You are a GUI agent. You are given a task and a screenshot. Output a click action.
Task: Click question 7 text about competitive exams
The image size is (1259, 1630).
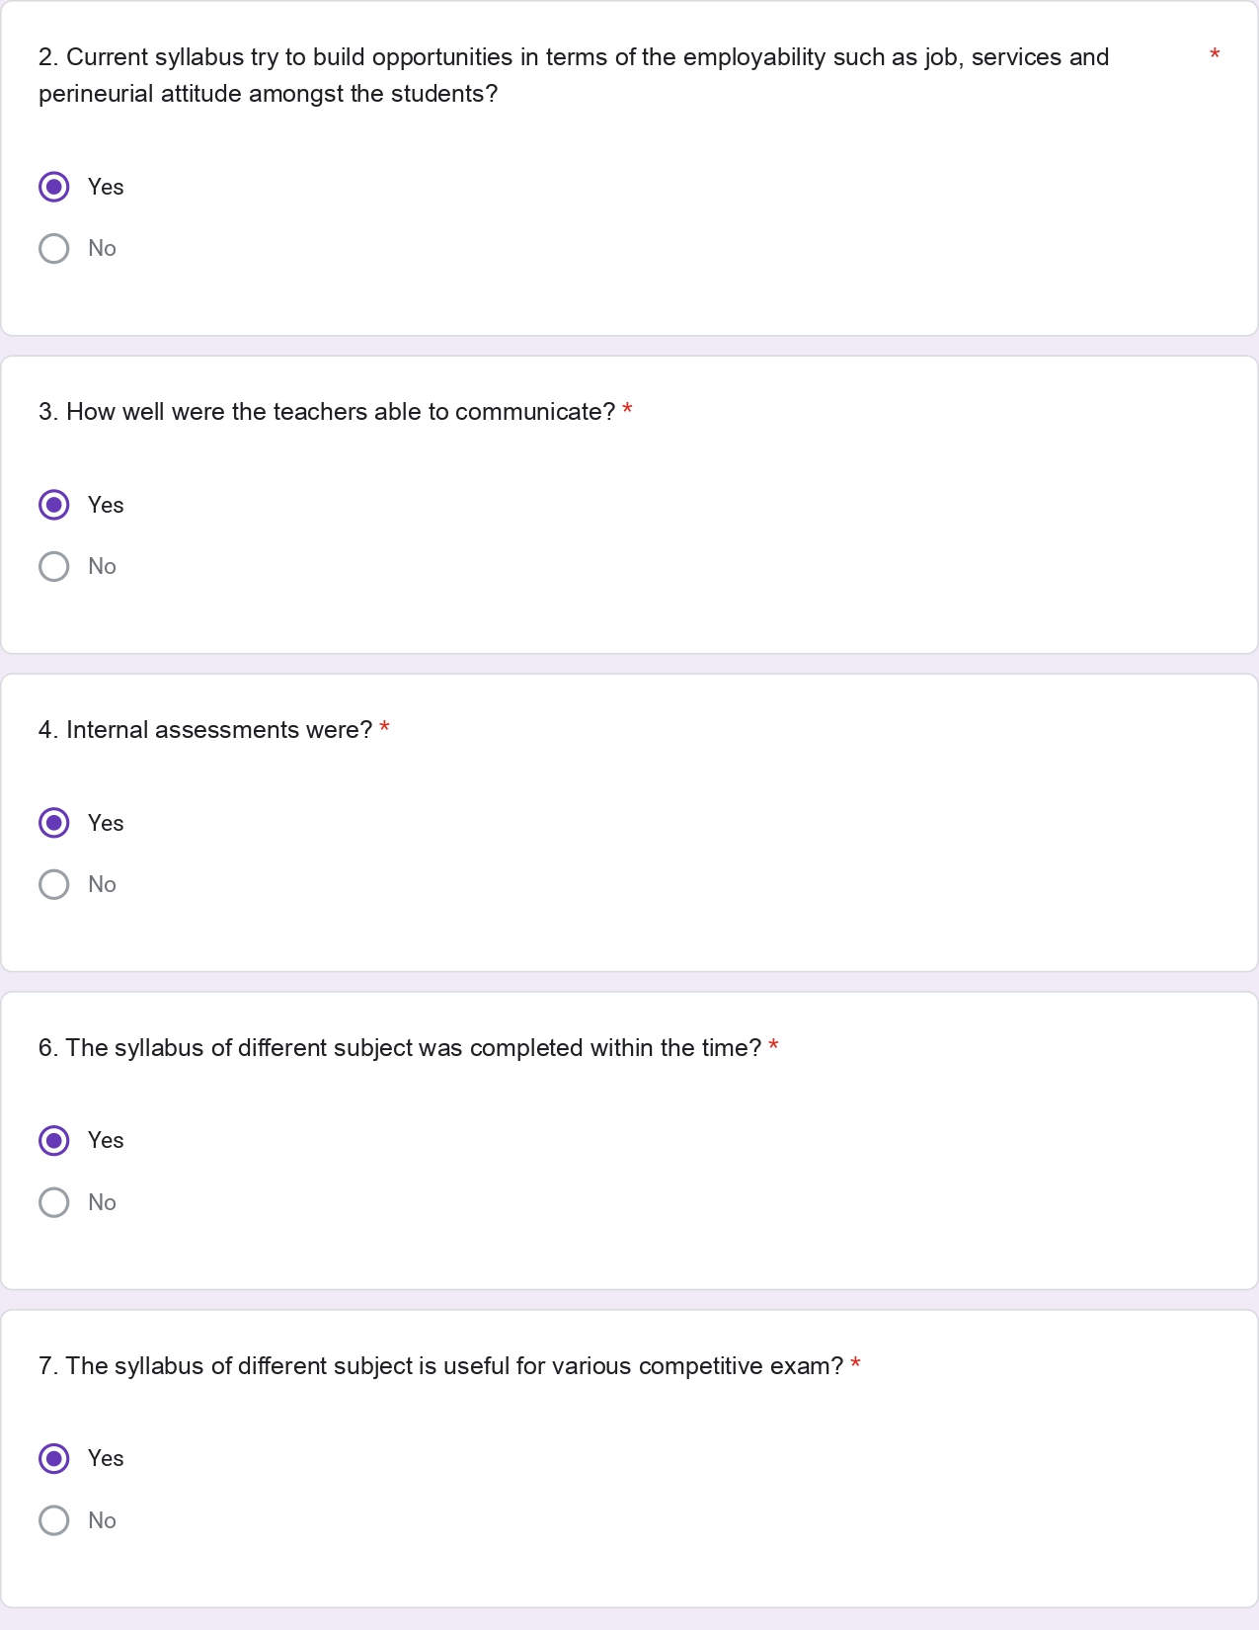440,1366
